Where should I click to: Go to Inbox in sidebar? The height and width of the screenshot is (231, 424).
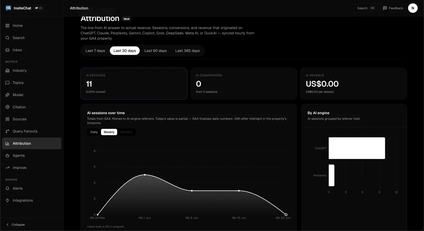coord(32,50)
